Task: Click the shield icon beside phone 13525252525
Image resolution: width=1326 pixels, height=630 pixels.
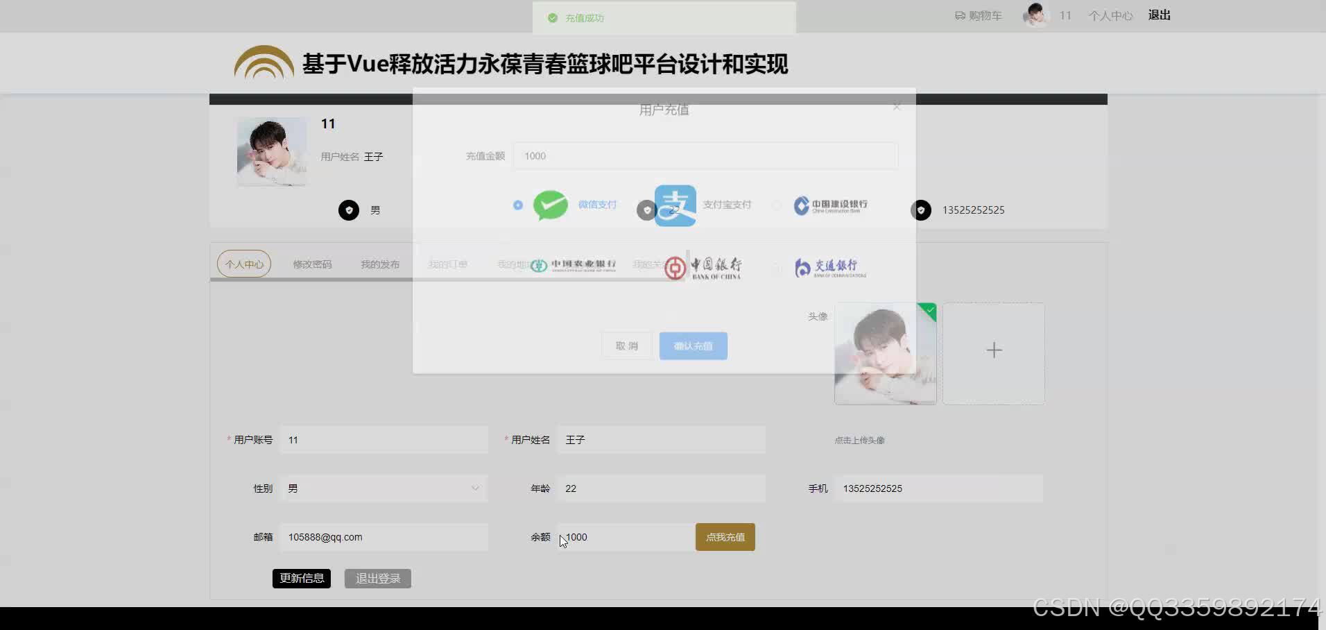Action: [x=921, y=210]
